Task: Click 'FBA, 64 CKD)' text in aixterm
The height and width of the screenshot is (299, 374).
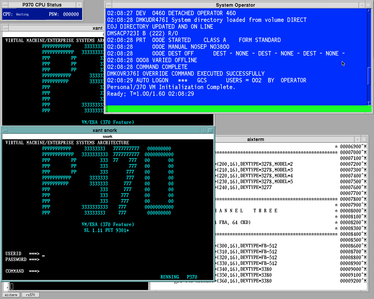Action: click(x=235, y=222)
